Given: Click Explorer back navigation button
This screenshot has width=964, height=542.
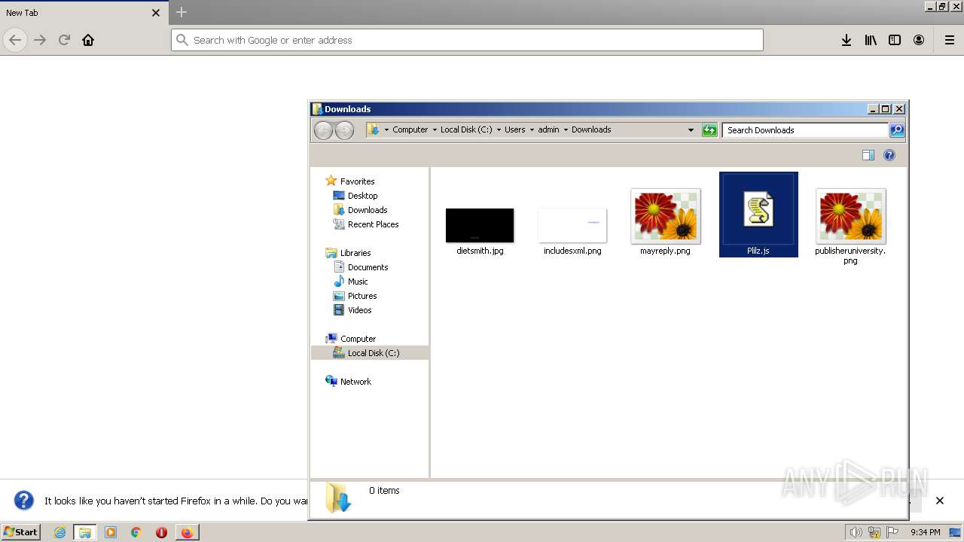Looking at the screenshot, I should (323, 130).
